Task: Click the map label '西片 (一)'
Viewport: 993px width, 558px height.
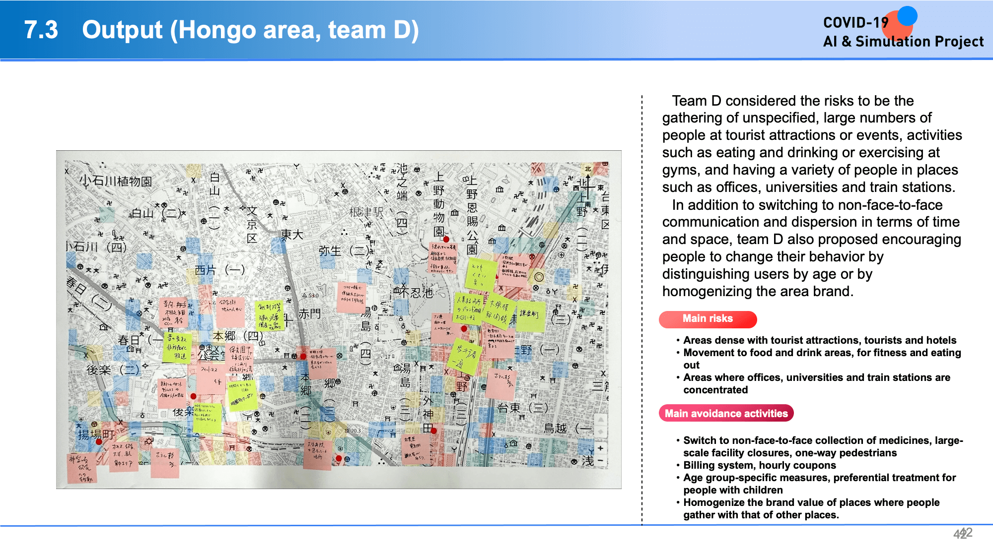Action: click(x=219, y=270)
